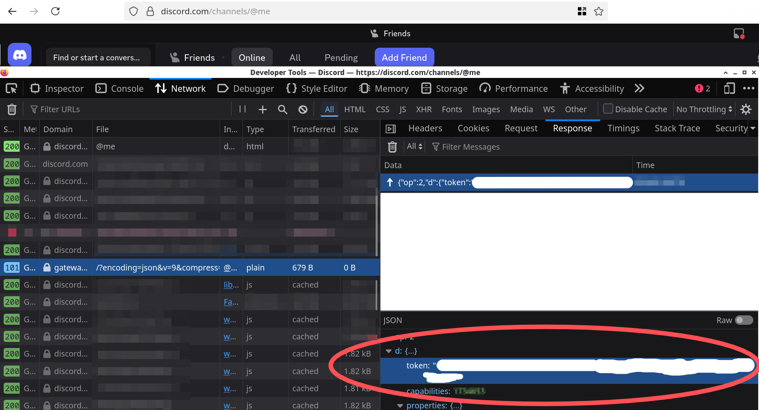759x410 pixels.
Task: Filter requests by WS type
Action: point(549,109)
